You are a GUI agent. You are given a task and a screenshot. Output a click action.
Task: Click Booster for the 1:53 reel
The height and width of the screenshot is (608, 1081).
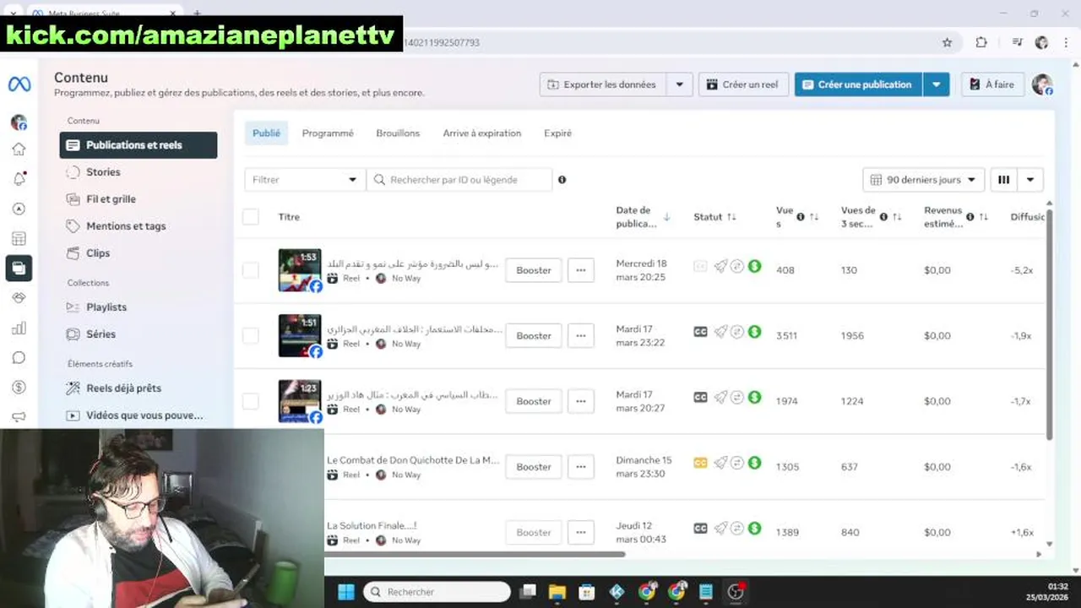click(x=534, y=270)
